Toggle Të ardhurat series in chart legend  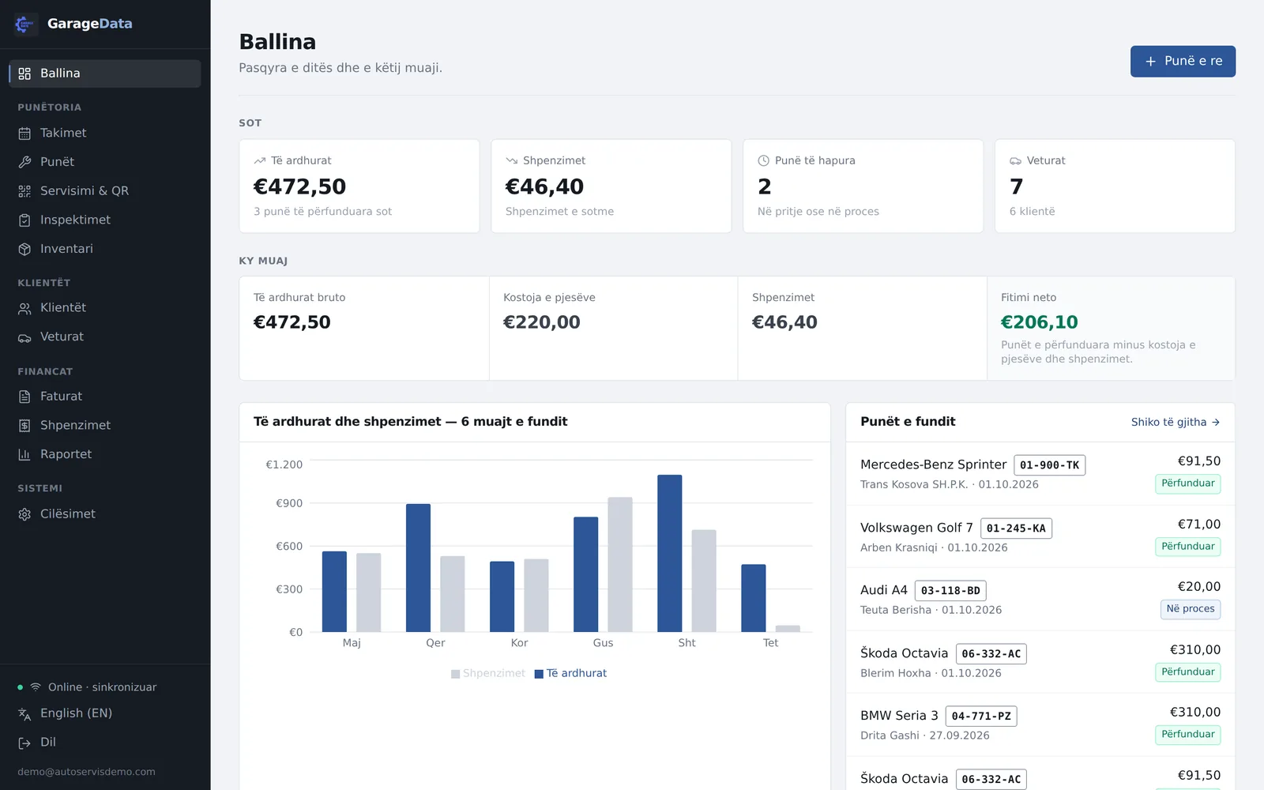(x=570, y=673)
